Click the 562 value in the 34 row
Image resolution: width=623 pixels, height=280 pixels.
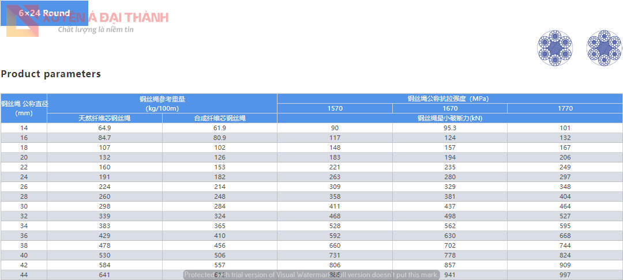point(450,226)
